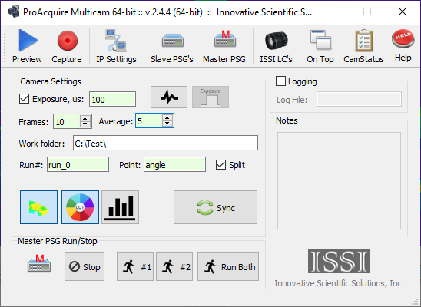This screenshot has height=307, width=421.
Task: Enable the Logging checkbox
Action: [280, 81]
